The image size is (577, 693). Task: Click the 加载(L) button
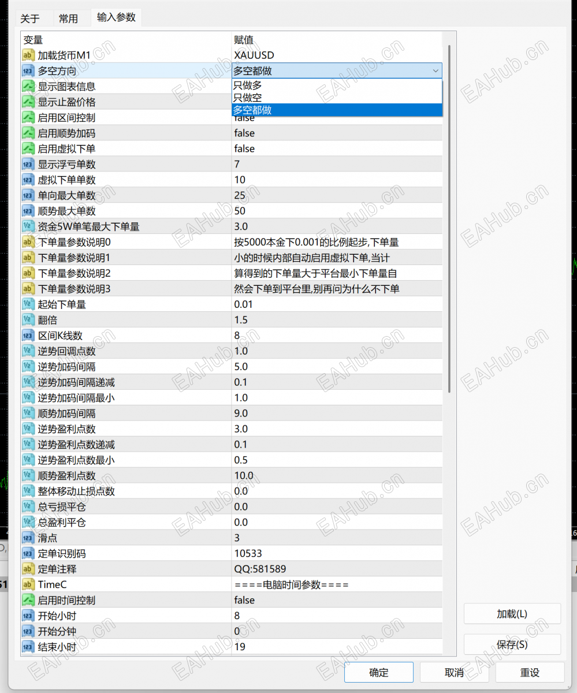[x=512, y=614]
